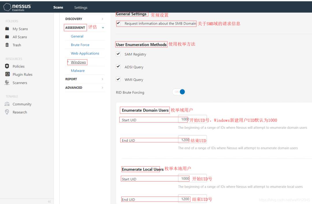This screenshot has width=312, height=204.
Task: Click the General Settings heading
Action: click(x=131, y=14)
